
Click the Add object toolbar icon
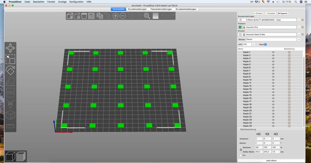point(70,16)
